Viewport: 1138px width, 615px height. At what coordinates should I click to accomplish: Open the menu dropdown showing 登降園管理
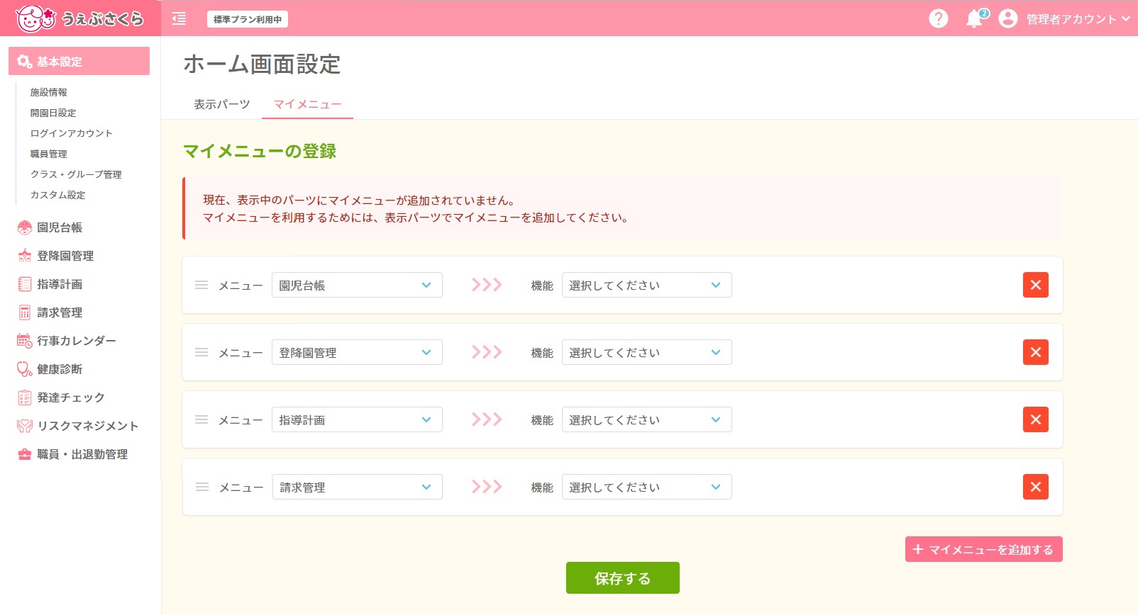[357, 352]
